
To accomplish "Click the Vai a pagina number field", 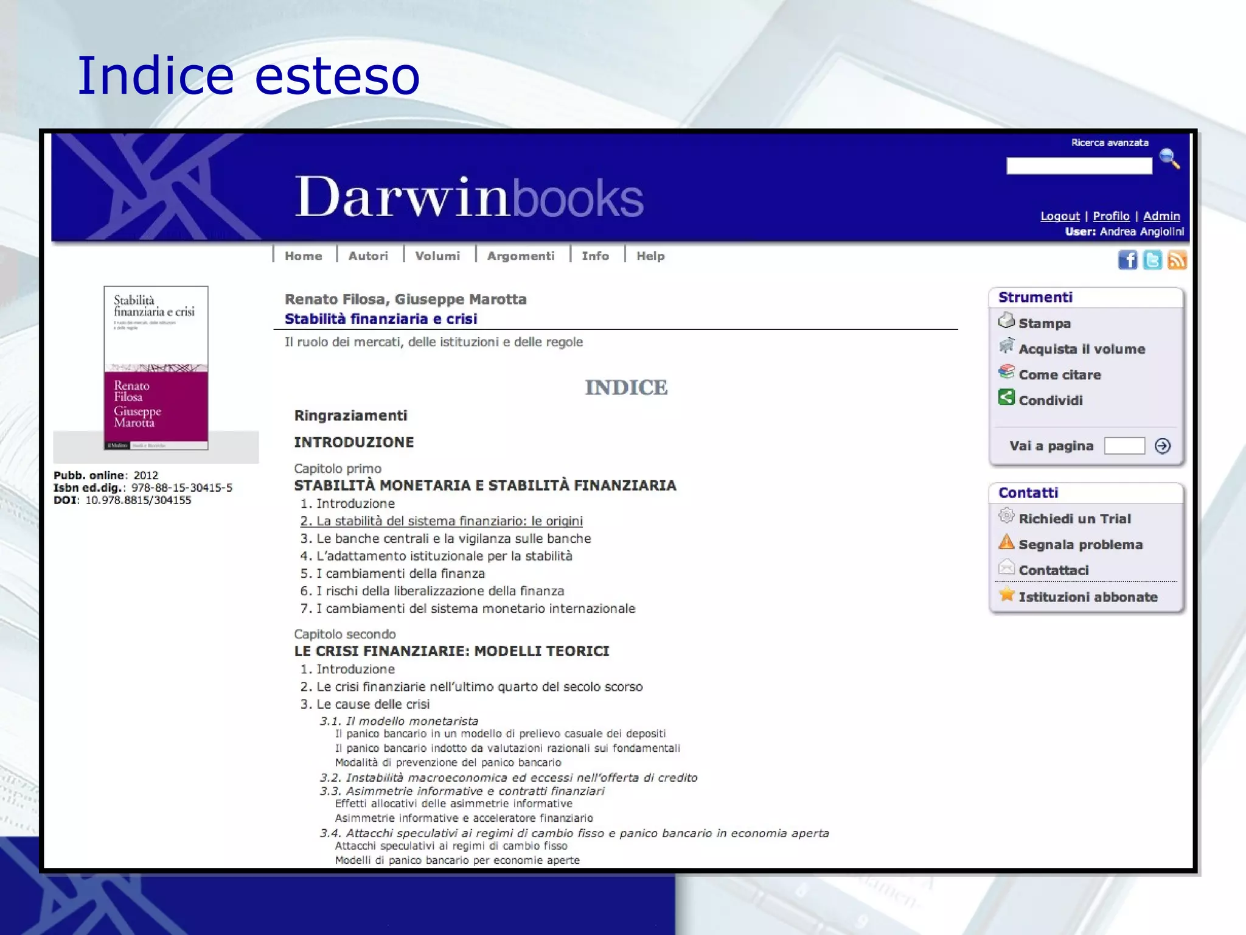I will click(1124, 446).
